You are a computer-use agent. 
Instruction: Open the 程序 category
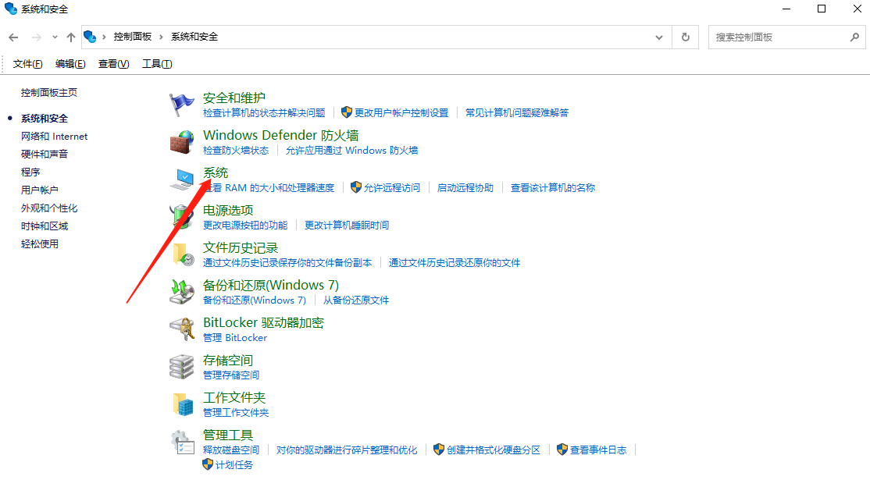30,172
